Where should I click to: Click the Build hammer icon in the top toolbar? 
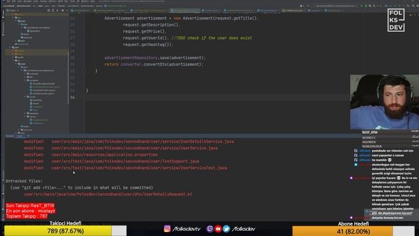[x=308, y=6]
